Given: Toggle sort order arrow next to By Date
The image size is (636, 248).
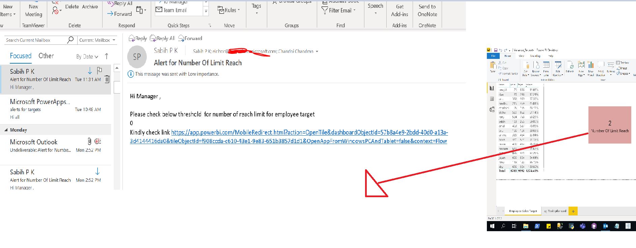Looking at the screenshot, I should [107, 56].
